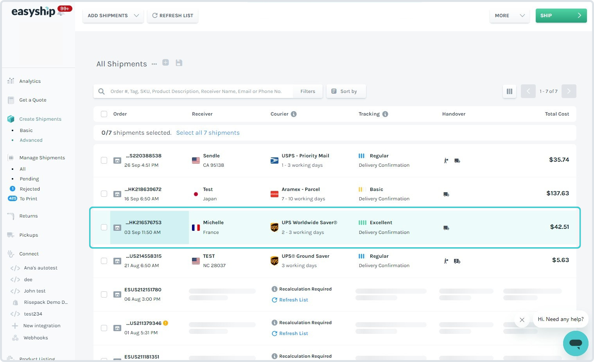Click the Pickups truck icon in sidebar
Viewport: 594px width, 362px height.
(x=11, y=235)
